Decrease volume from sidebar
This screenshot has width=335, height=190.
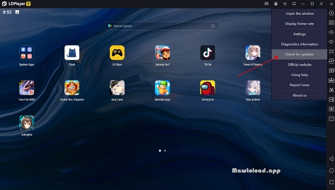pyautogui.click(x=331, y=41)
